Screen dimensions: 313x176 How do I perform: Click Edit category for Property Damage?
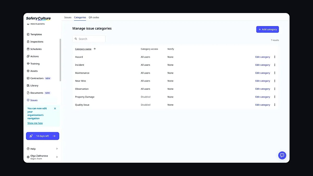coord(263,97)
